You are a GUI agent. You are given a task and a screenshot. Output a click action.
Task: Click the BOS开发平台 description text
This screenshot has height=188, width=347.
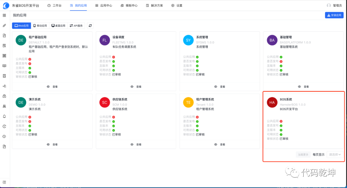point(289,109)
